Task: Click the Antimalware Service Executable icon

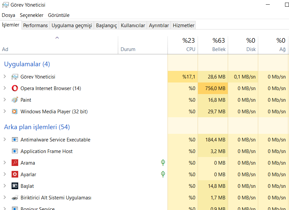Action: 15,140
